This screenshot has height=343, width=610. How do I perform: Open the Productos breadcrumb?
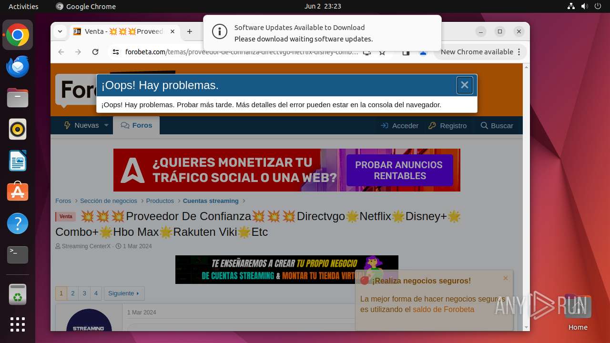(x=160, y=201)
